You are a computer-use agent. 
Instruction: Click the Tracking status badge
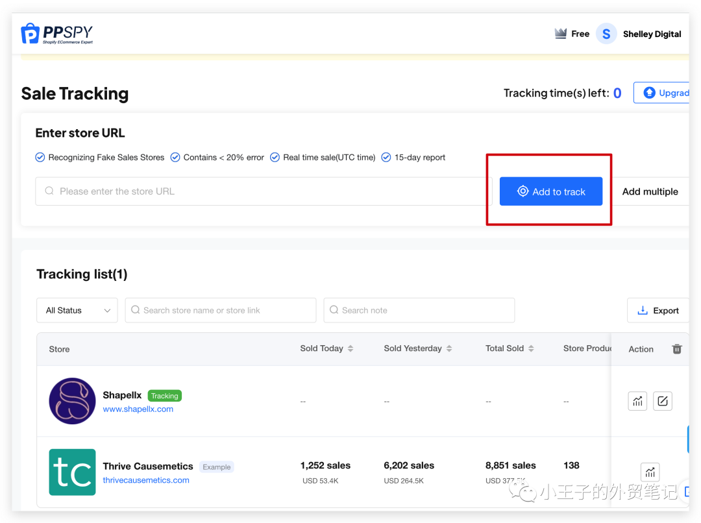point(164,396)
